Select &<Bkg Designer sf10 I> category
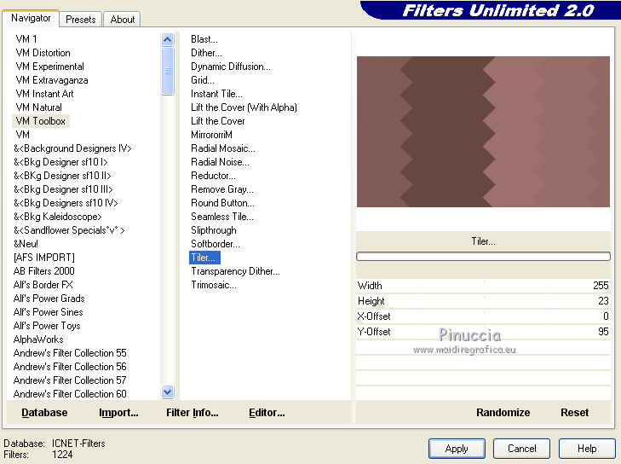Viewport: 621px width, 464px height. (x=60, y=162)
